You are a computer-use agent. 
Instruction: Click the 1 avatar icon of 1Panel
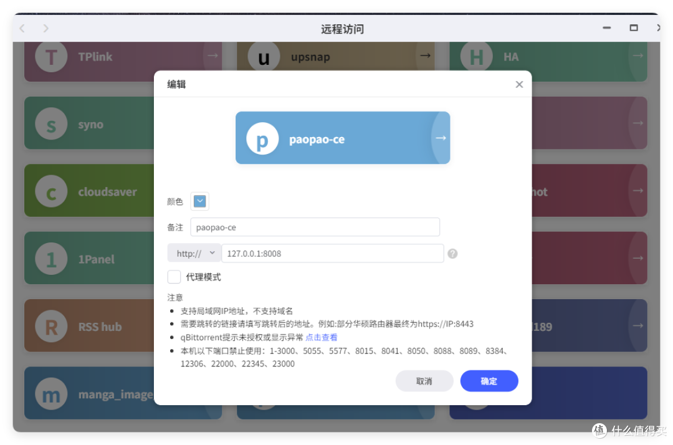click(51, 259)
